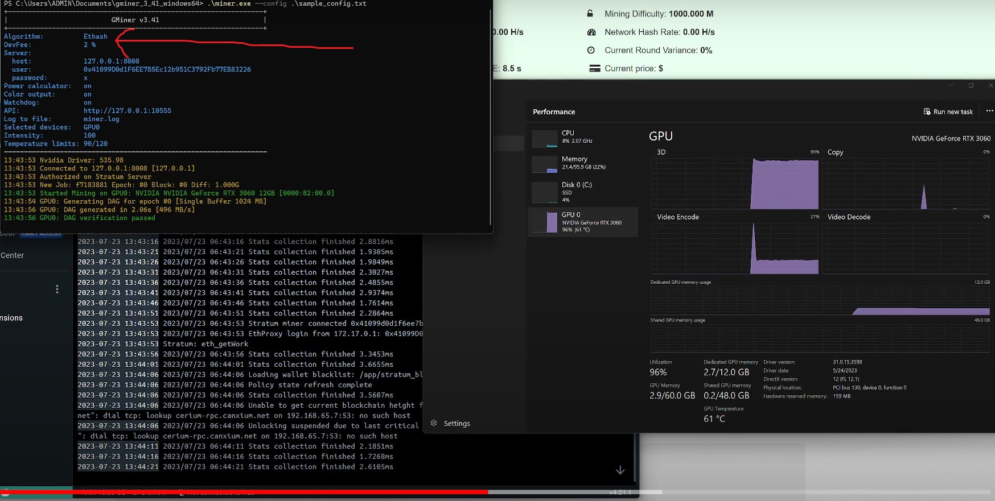Click the Performance heading in Task Manager

click(554, 111)
